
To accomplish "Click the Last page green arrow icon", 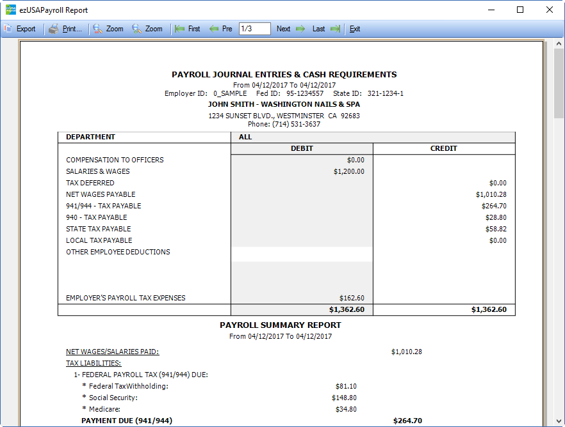I will (x=335, y=29).
